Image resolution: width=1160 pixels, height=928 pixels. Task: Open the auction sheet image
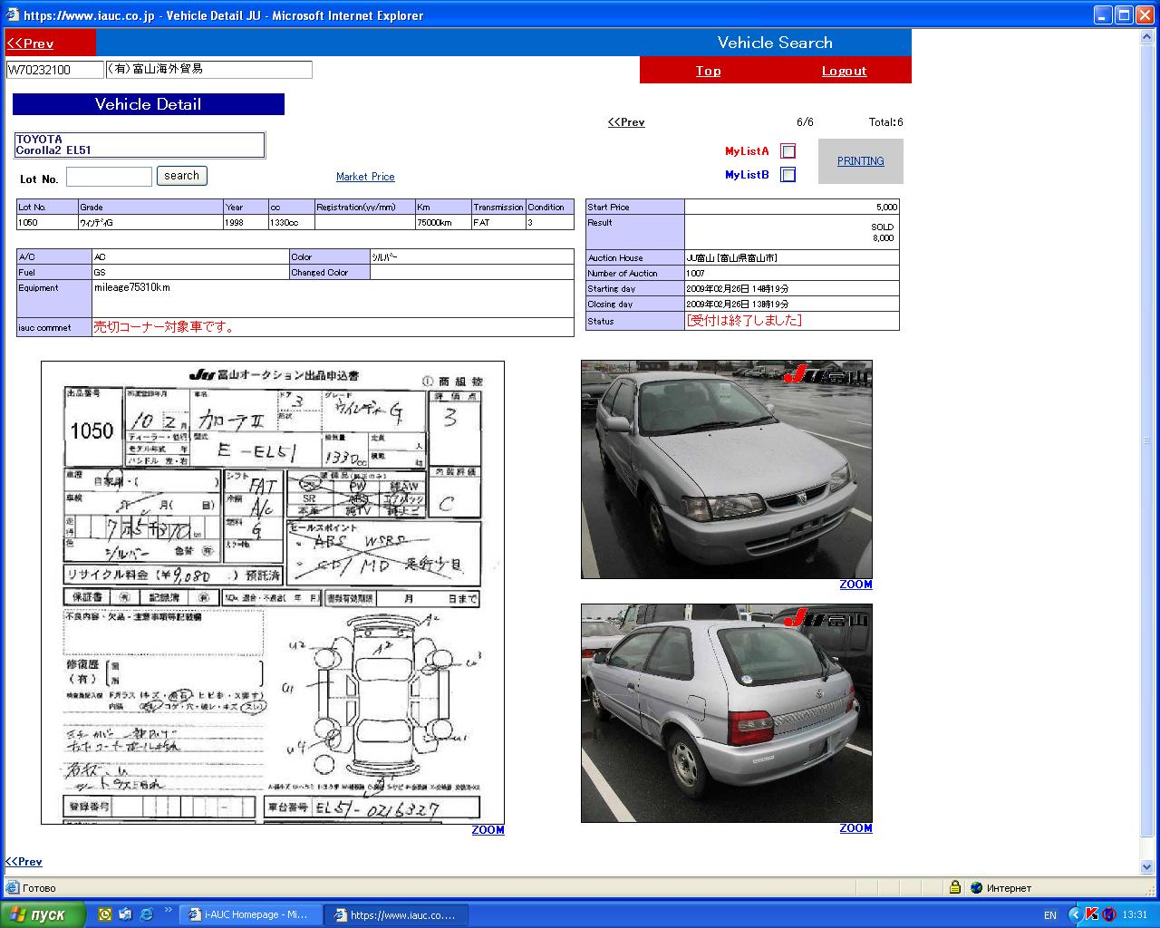[273, 593]
